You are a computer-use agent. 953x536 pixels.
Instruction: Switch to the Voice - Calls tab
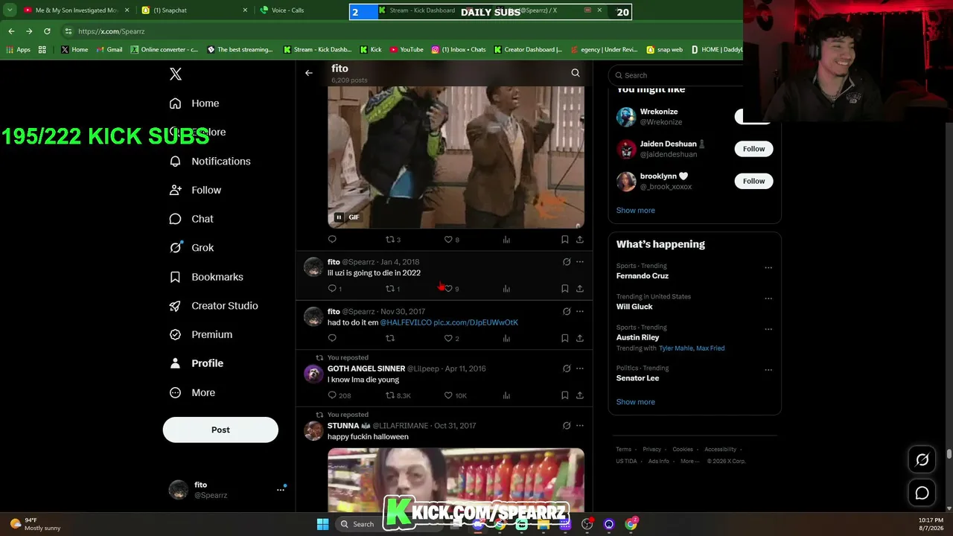tap(298, 10)
